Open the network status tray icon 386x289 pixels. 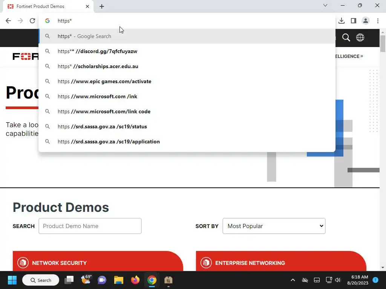[x=329, y=280]
